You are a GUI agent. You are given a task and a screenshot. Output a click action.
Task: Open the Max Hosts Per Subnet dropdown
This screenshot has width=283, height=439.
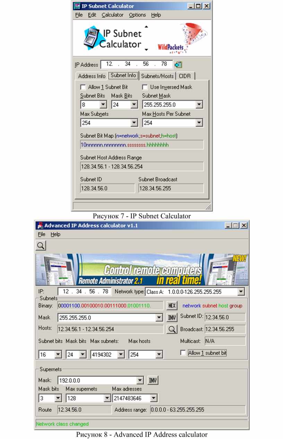pyautogui.click(x=199, y=122)
